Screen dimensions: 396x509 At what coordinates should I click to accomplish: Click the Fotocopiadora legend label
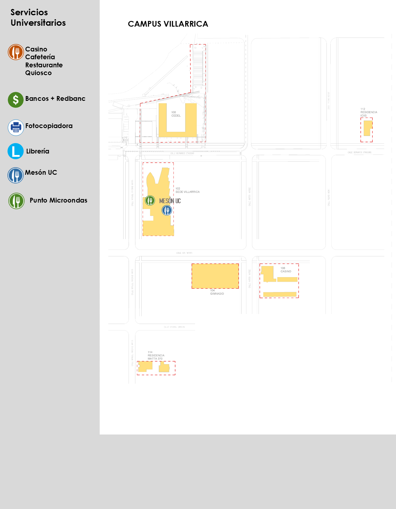pos(49,126)
